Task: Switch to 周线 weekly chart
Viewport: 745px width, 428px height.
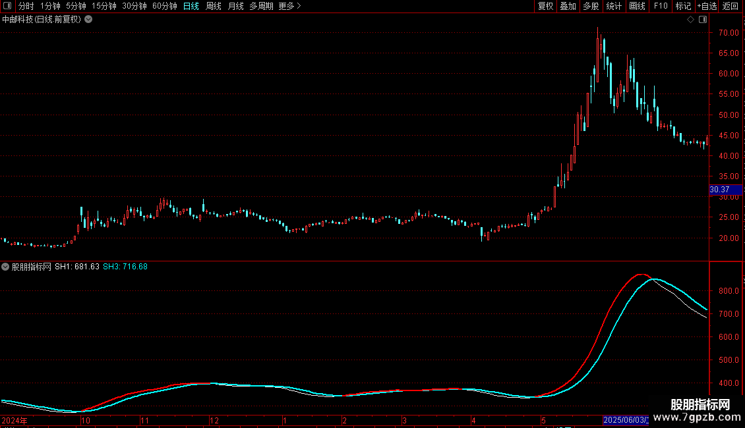Action: pos(214,6)
